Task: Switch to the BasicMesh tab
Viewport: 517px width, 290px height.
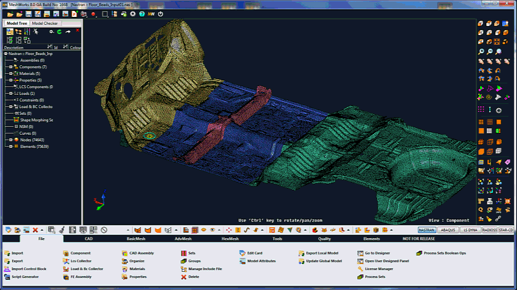Action: tap(136, 239)
